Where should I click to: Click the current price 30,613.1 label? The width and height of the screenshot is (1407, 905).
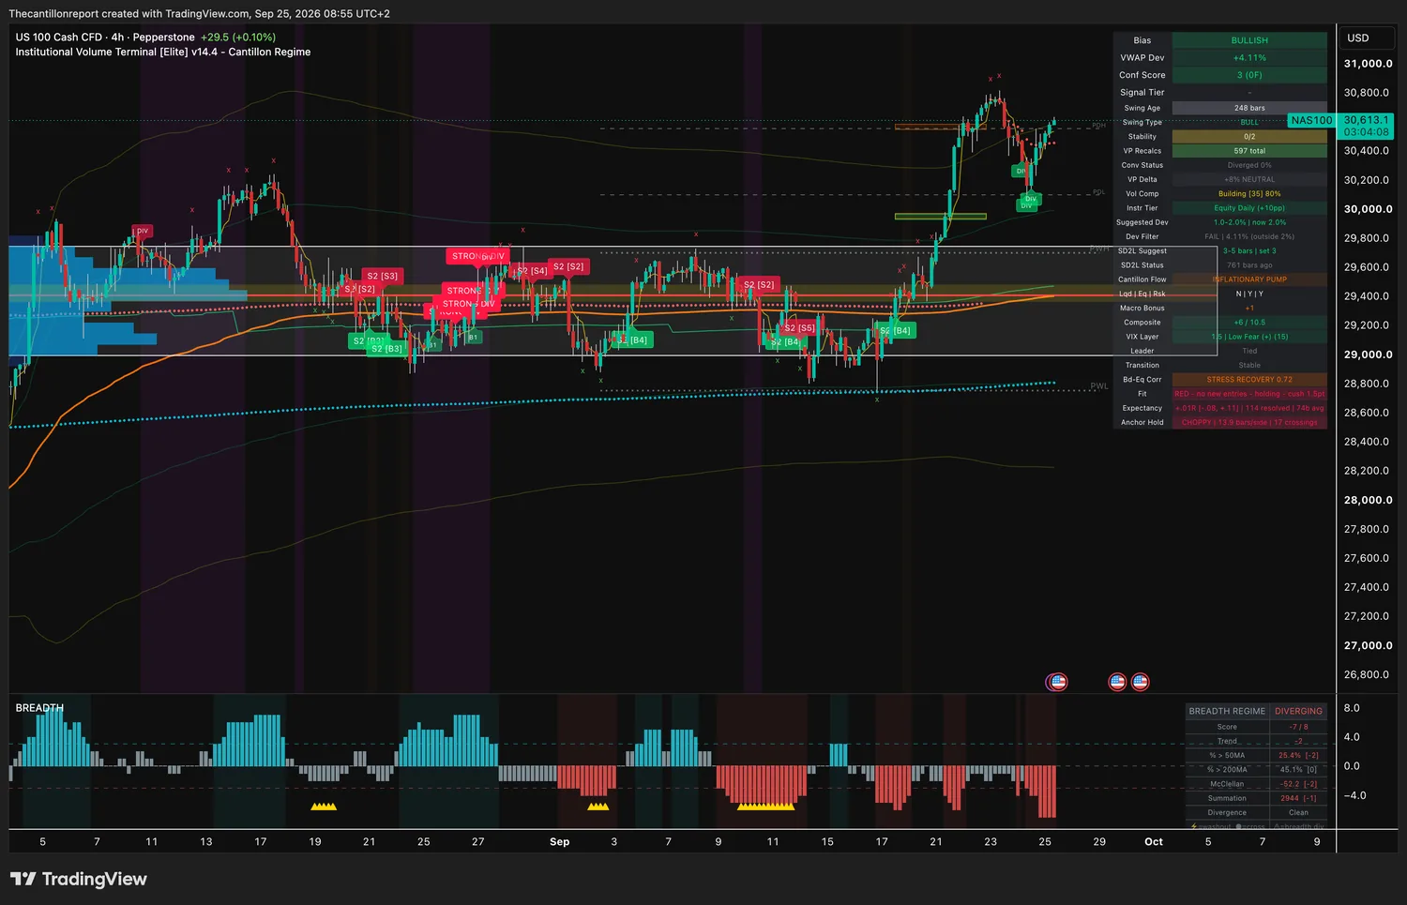point(1366,120)
